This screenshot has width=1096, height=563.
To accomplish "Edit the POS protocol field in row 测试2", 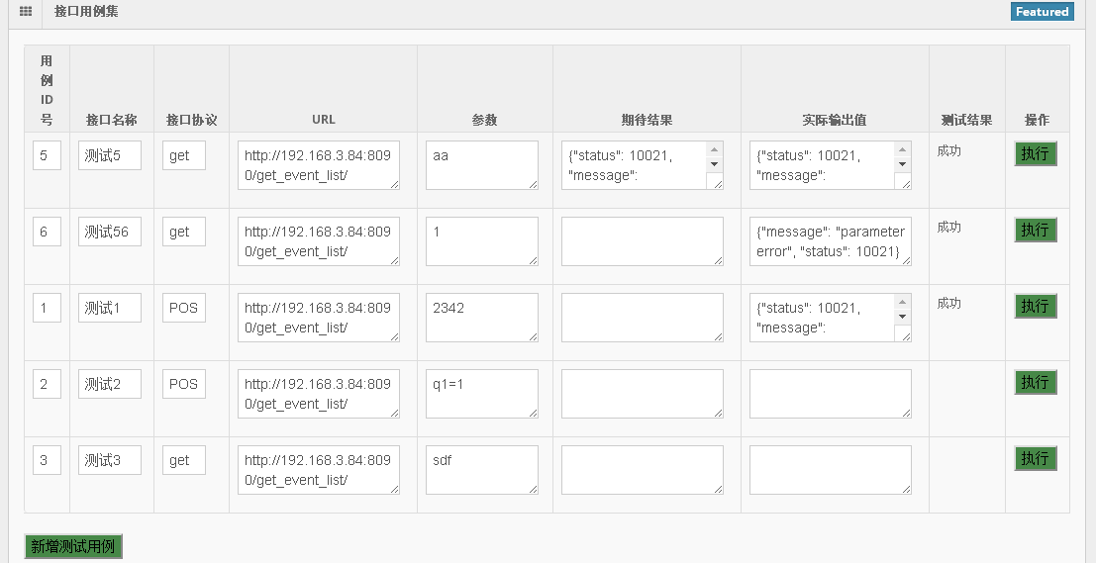I will pos(184,384).
